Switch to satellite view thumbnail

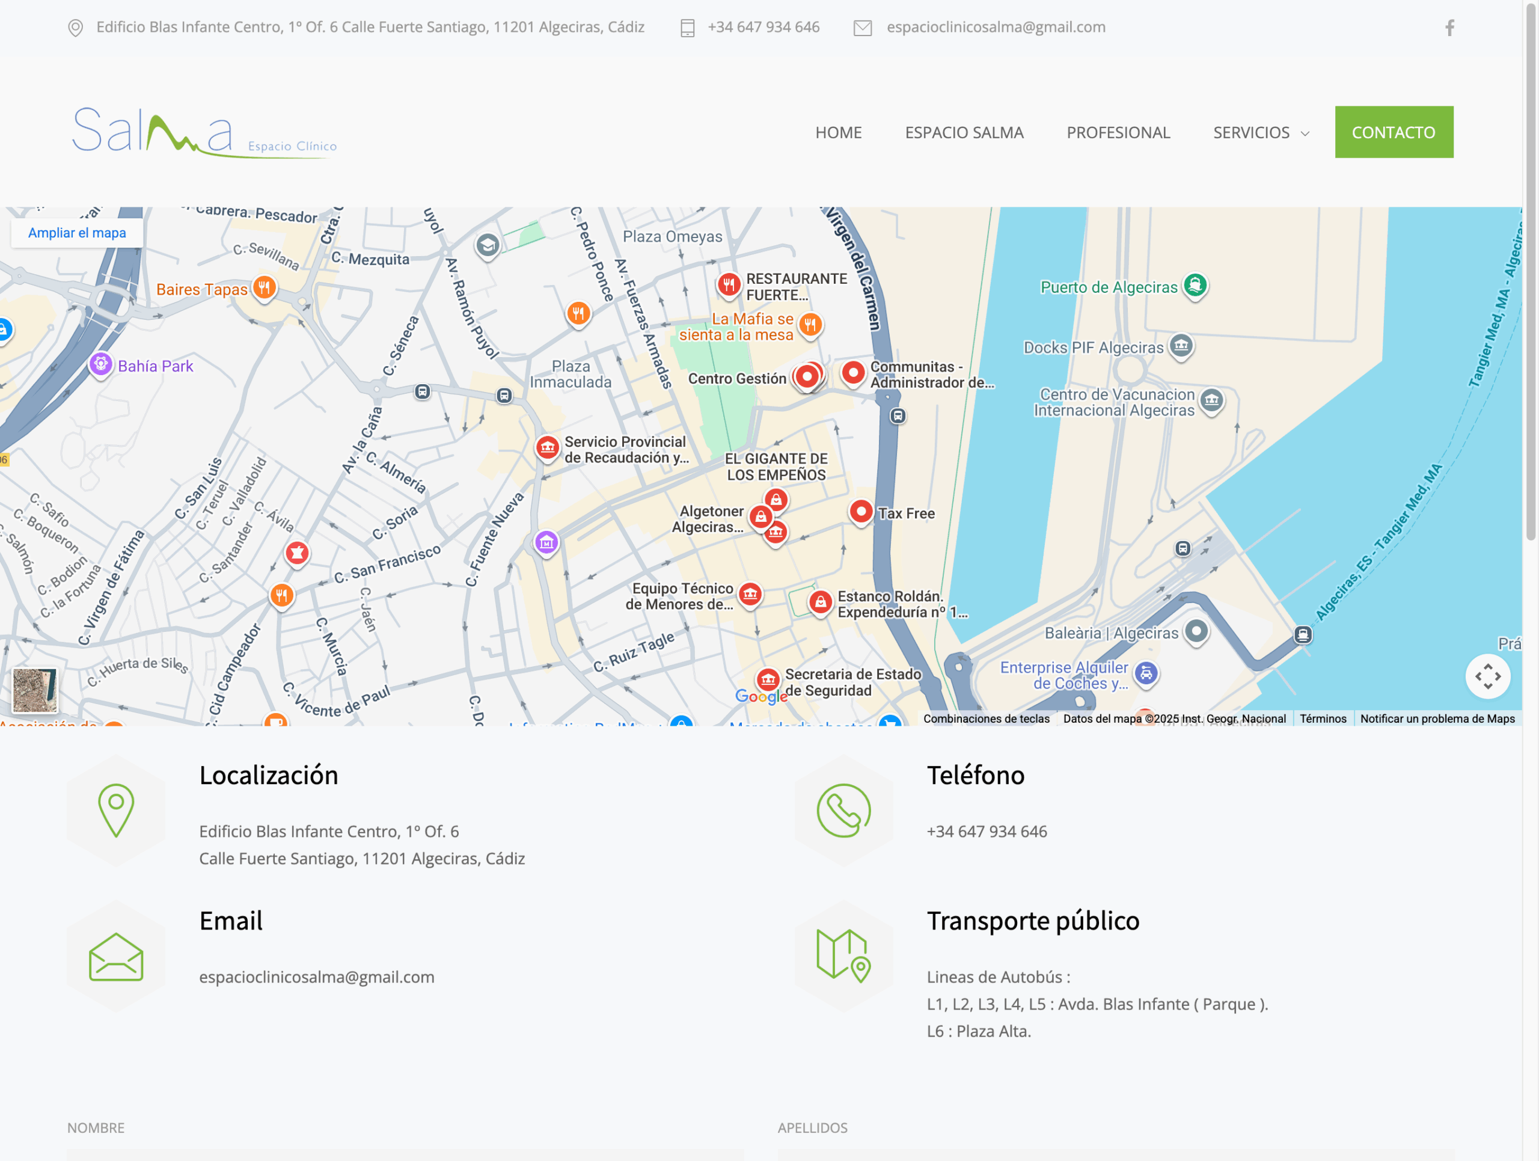click(x=35, y=690)
